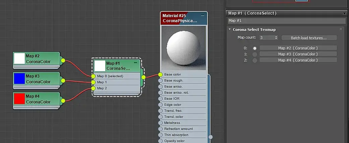
Task: Click Base color input socket
Action: 160,75
